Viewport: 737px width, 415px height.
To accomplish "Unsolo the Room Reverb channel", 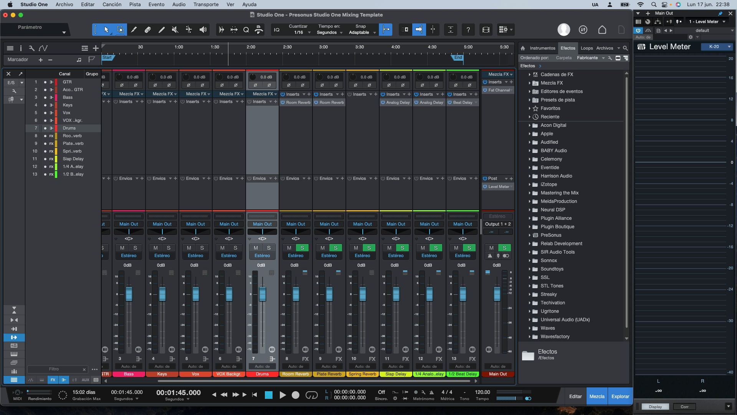I will tap(302, 248).
